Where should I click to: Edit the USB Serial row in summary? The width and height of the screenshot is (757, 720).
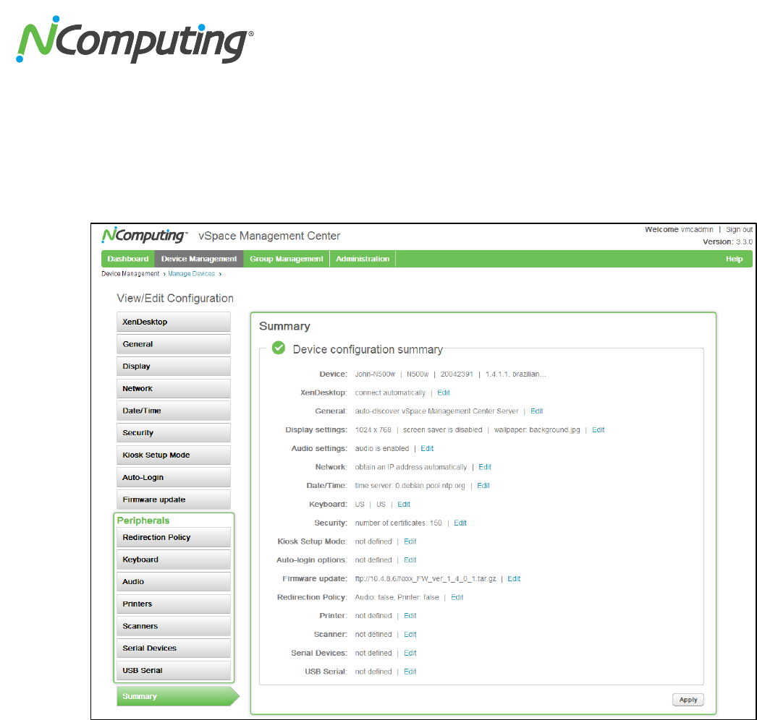[410, 672]
